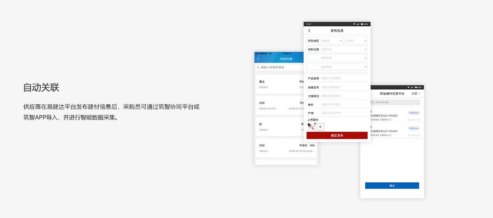Viewport: 493px width, 218px height.
Task: Click the 产品名称 input field
Action: tap(343, 78)
